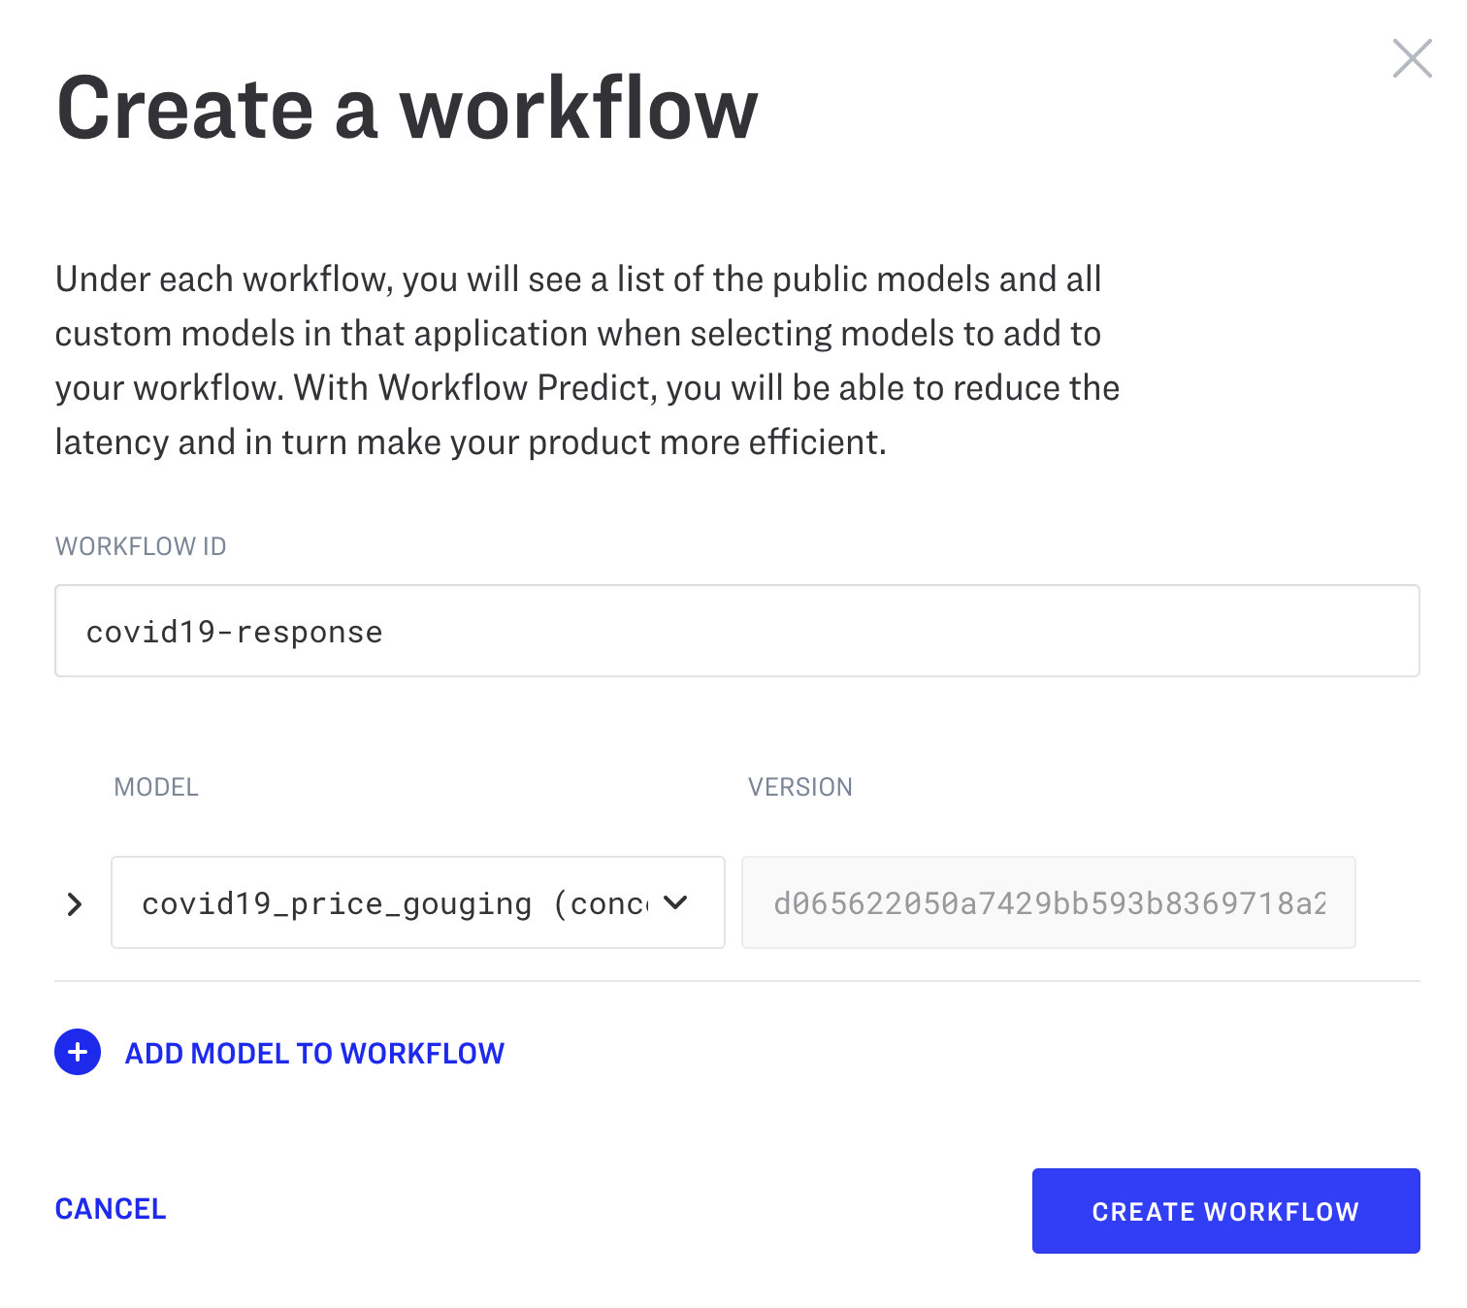Select the MODEL column header
Viewport: 1467px width, 1308px height.
(x=156, y=787)
